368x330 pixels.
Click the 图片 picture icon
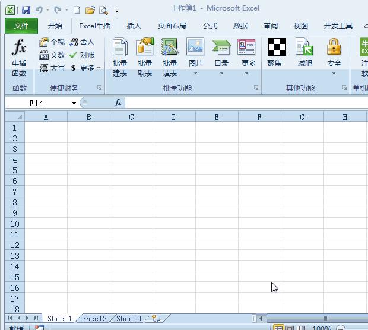[195, 47]
